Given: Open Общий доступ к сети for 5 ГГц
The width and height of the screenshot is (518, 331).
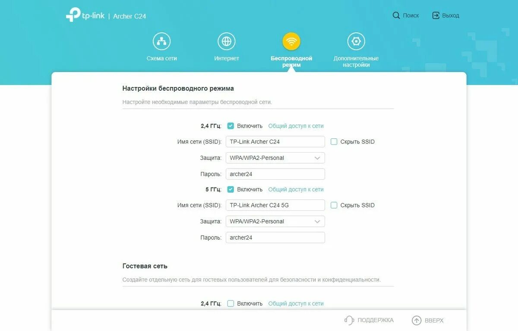Looking at the screenshot, I should [296, 189].
